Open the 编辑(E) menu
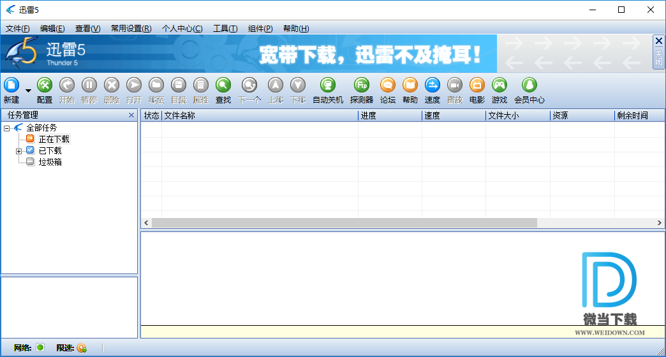 [x=52, y=29]
